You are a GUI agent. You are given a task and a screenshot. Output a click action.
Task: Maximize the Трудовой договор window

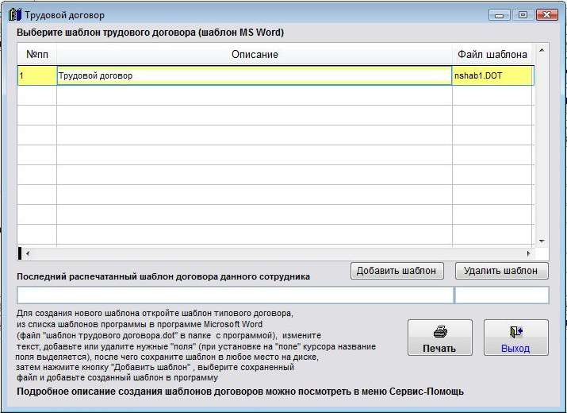[523, 15]
